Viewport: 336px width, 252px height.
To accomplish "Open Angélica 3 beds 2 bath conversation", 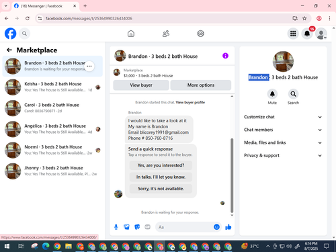I will click(52, 129).
